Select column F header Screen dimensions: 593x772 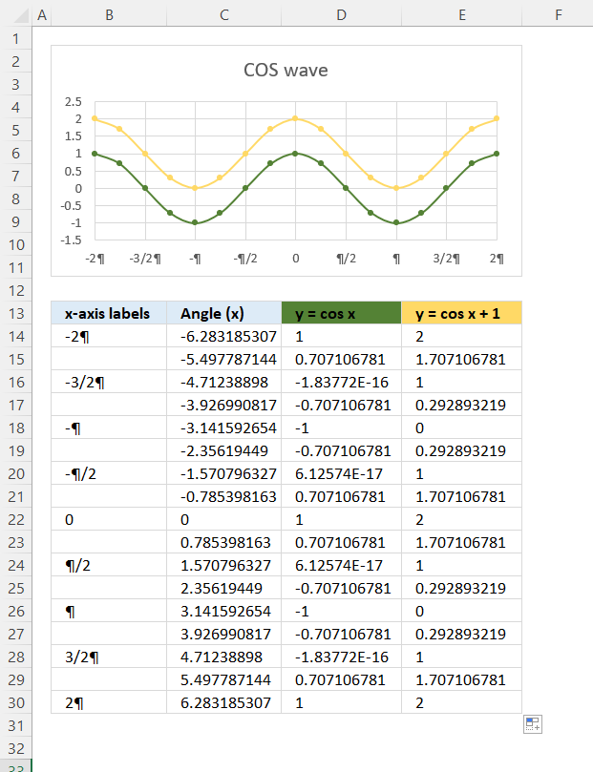558,14
